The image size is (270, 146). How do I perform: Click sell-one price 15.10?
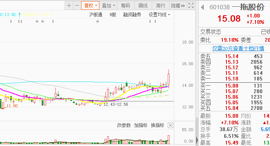coord(232,79)
